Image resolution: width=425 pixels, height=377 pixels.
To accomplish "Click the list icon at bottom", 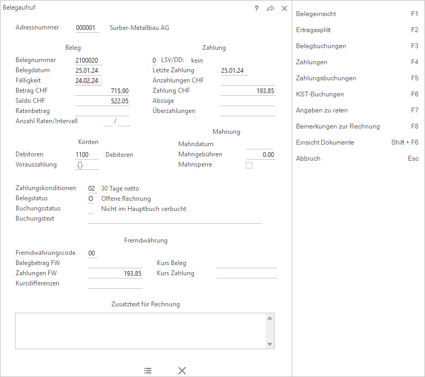I will 148,371.
